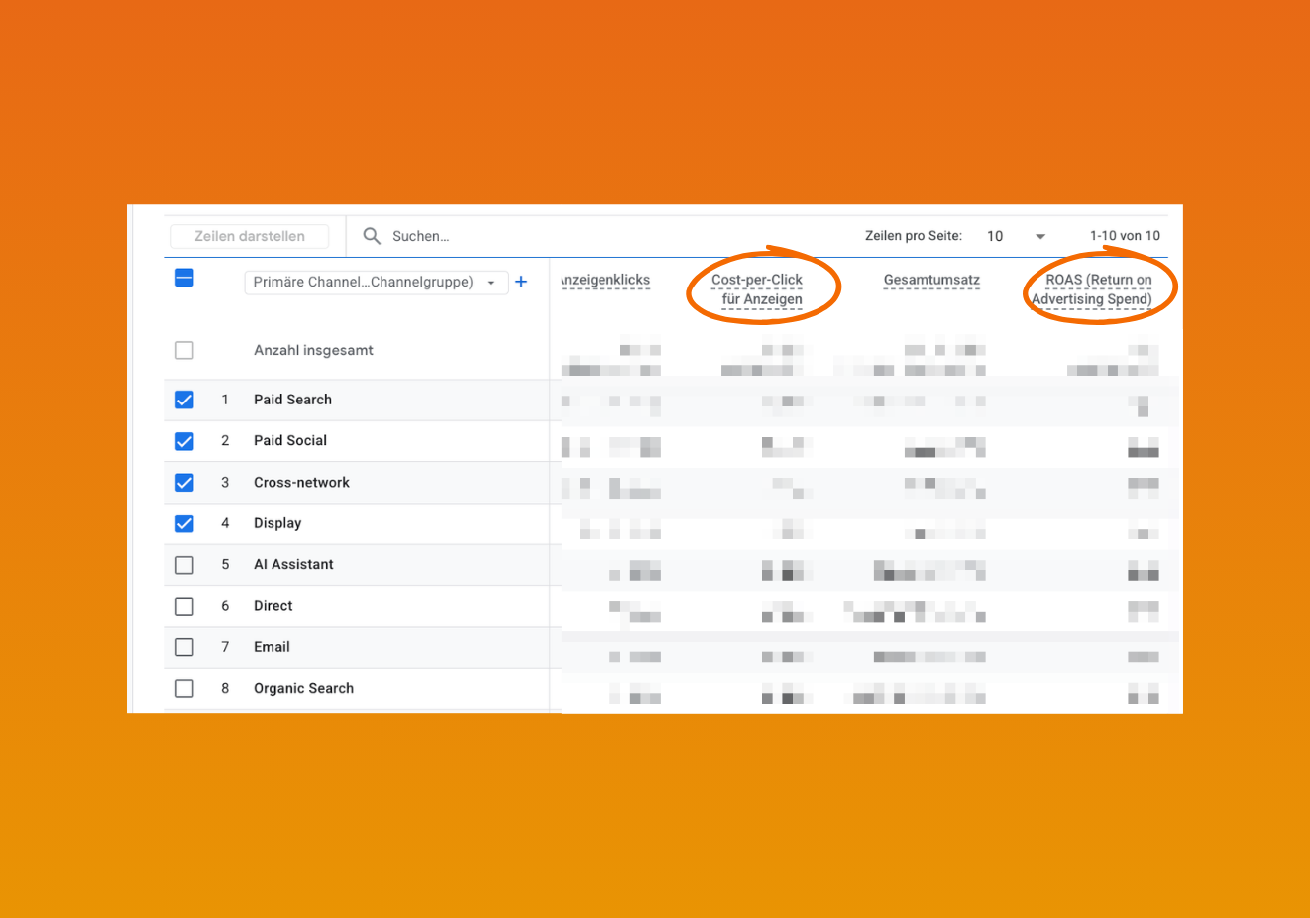Select the Organic Search row label
The image size is (1310, 918).
(x=303, y=688)
